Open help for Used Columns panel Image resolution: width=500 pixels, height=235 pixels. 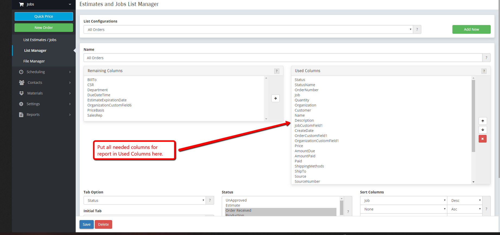point(484,71)
